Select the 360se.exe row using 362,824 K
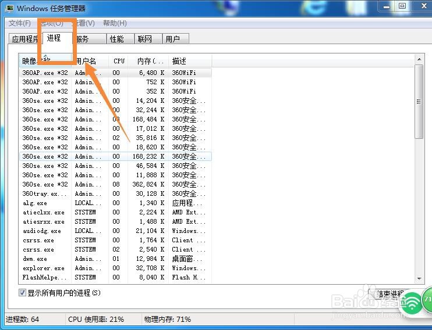 (x=116, y=184)
